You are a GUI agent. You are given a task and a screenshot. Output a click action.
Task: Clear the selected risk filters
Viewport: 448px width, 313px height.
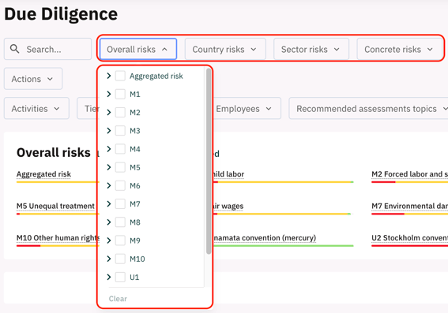pos(118,299)
